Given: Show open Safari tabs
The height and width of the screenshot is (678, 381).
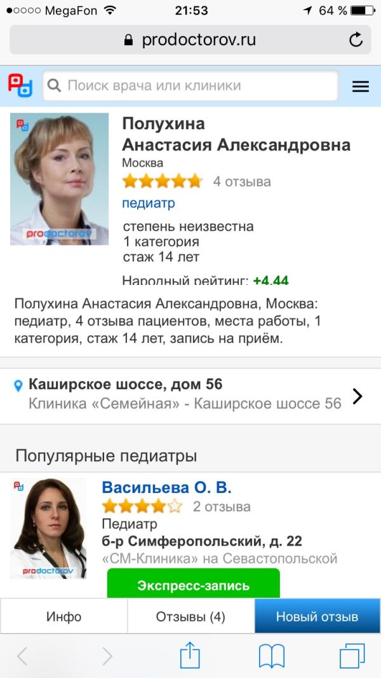Looking at the screenshot, I should (352, 656).
